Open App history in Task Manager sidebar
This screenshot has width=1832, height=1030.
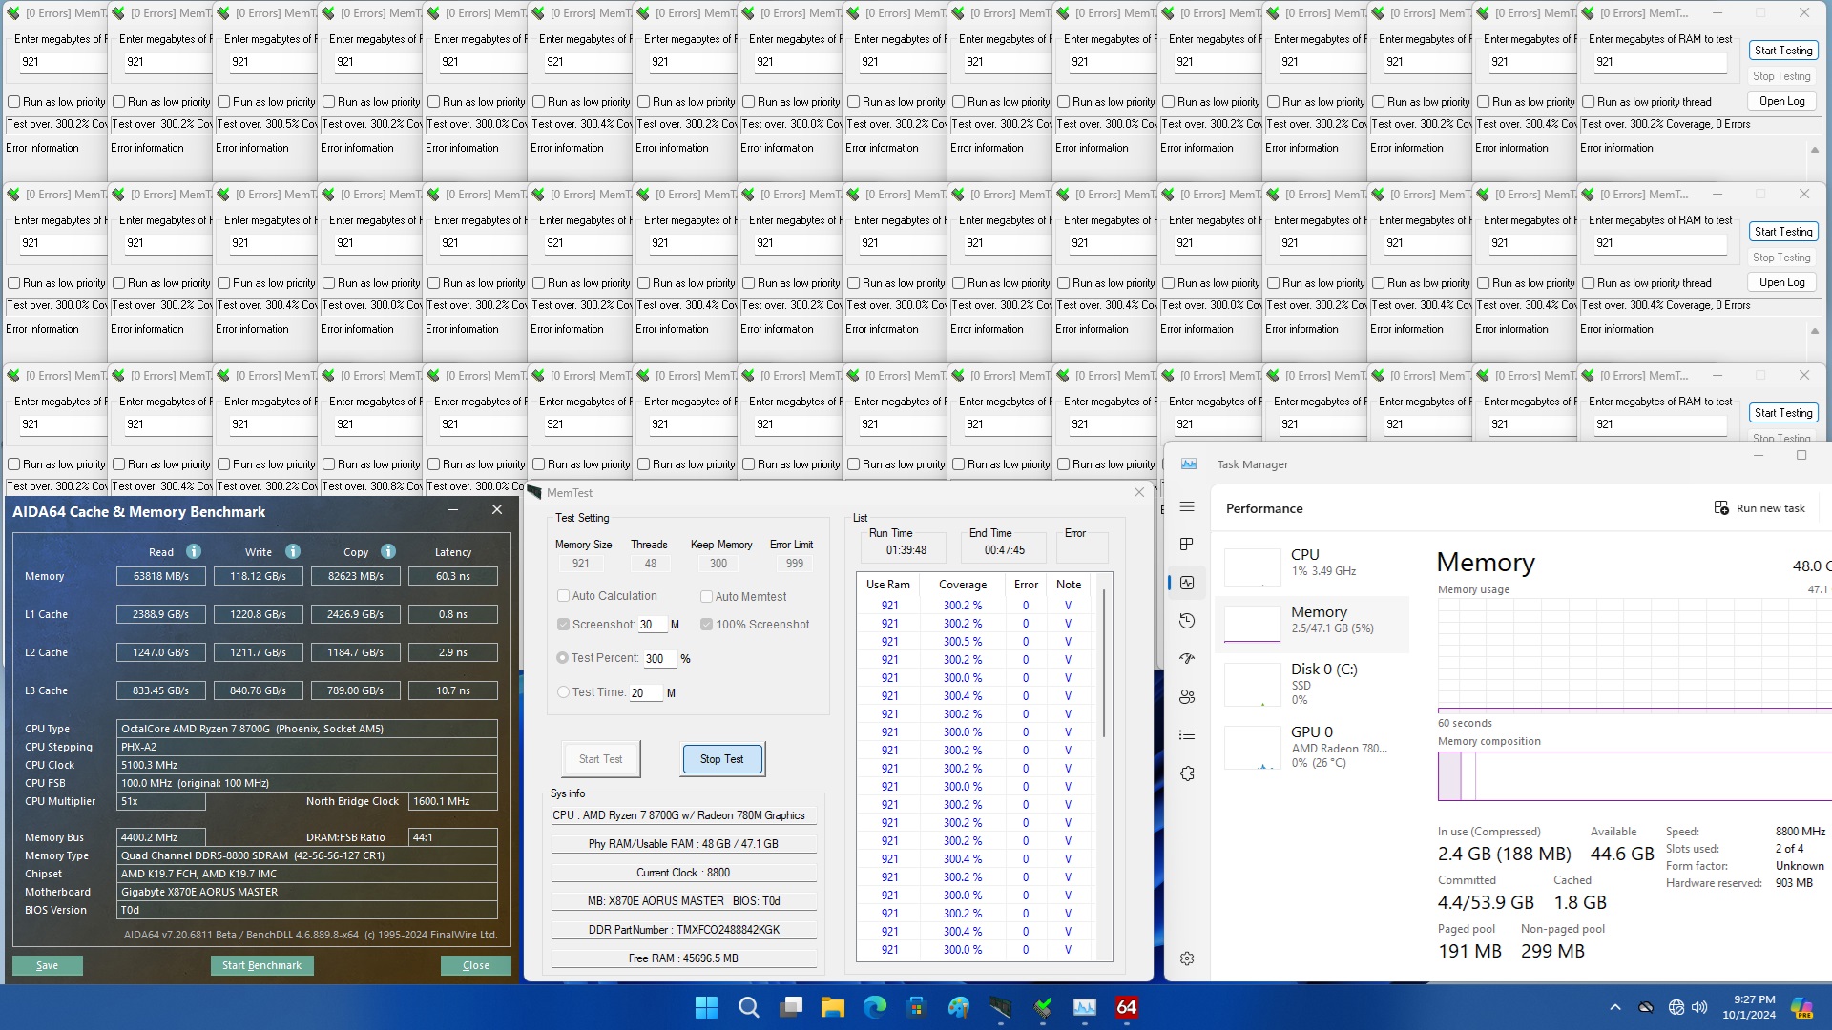click(x=1187, y=621)
